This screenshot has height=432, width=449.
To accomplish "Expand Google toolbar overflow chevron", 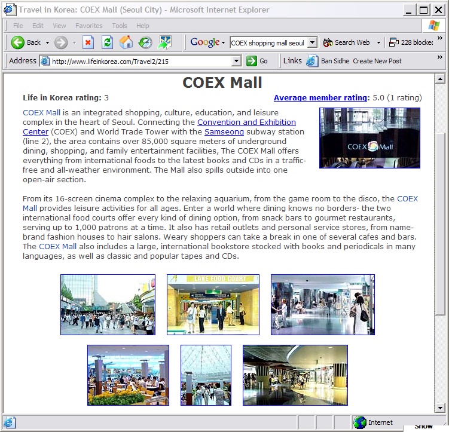I will [439, 38].
